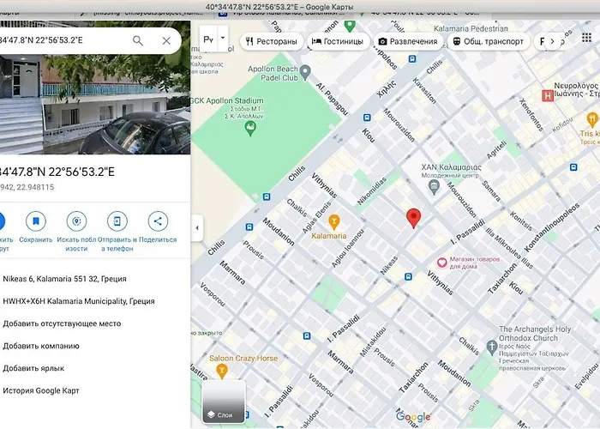600x429 pixels.
Task: Collapse the side panel with the arrow
Action: (197, 228)
